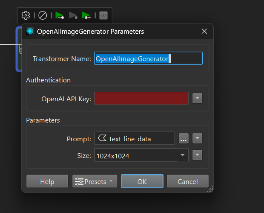264x213 pixels.
Task: Click the gray Run Just This icon
Action: pos(73,15)
